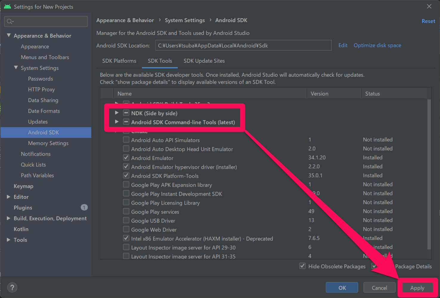Check Layout Inspector image server API 29-30
Viewport: 440px width, 298px height.
coord(126,247)
